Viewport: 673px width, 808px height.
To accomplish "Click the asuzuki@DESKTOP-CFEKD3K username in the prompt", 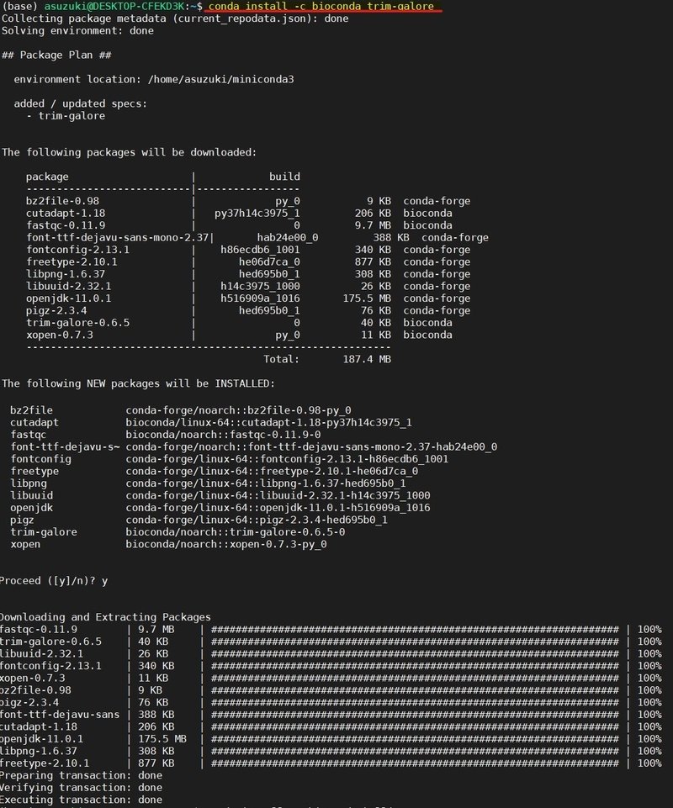I will 116,6.
